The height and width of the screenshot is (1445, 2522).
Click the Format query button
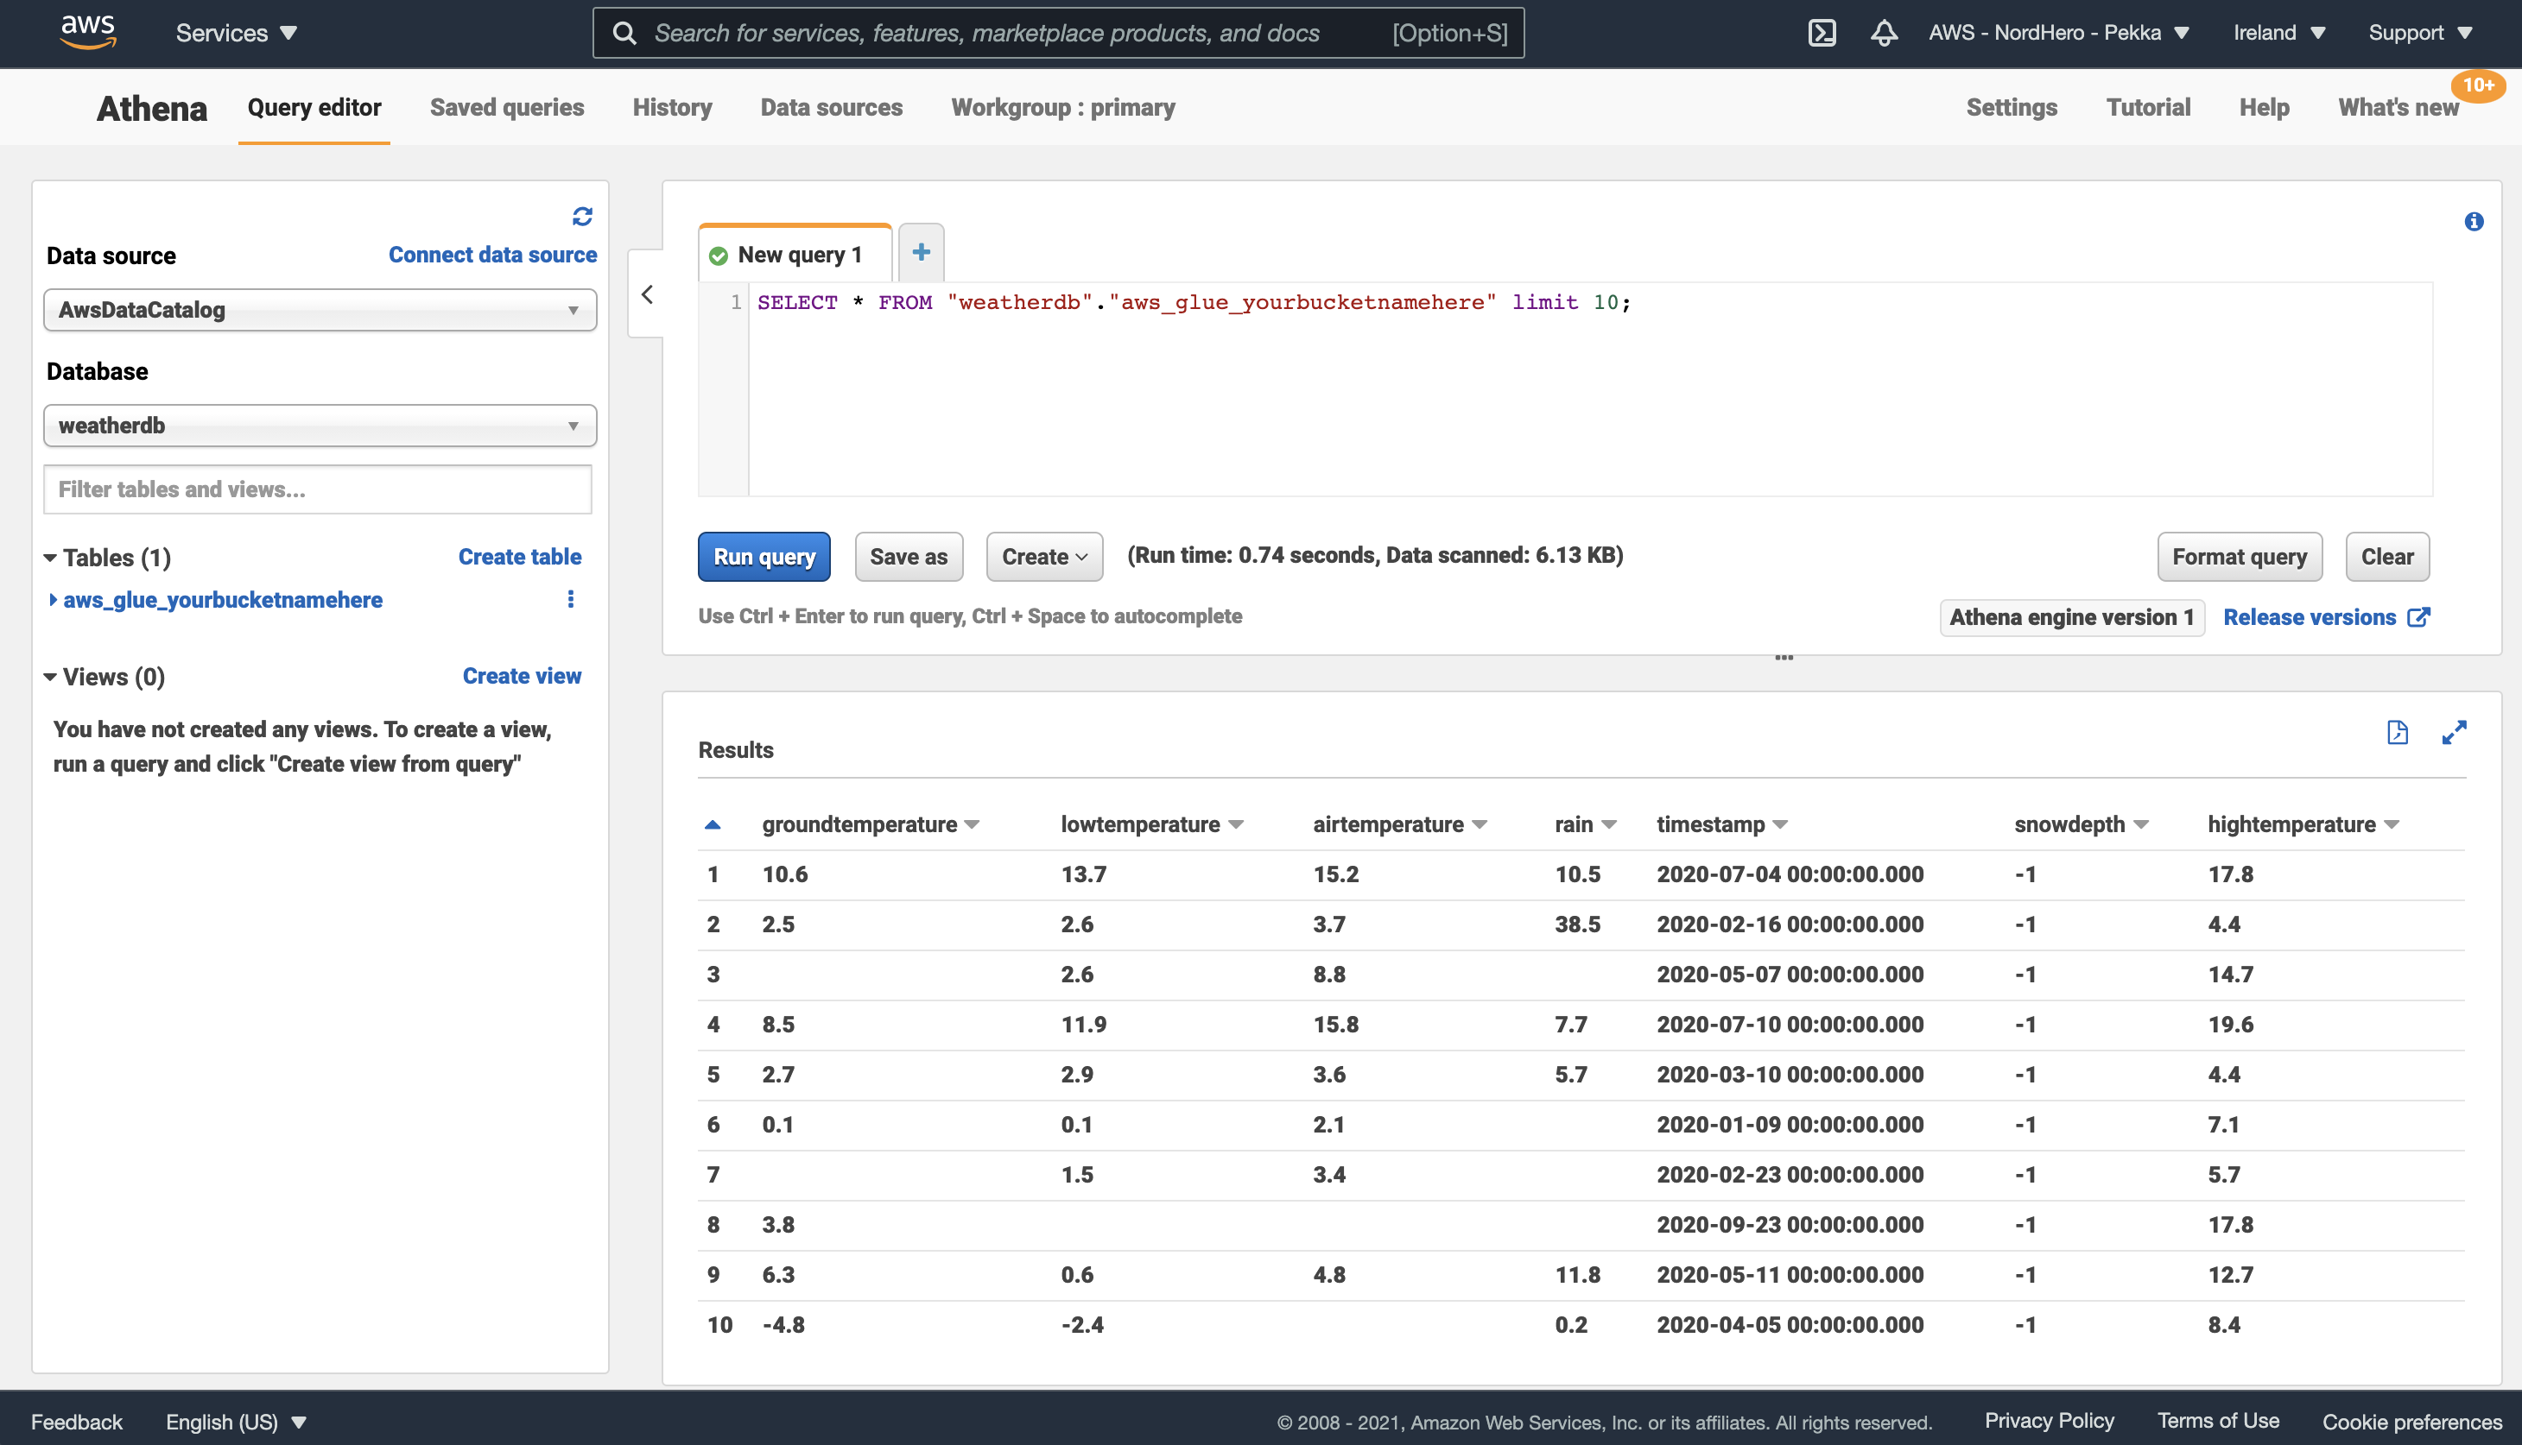[2239, 556]
